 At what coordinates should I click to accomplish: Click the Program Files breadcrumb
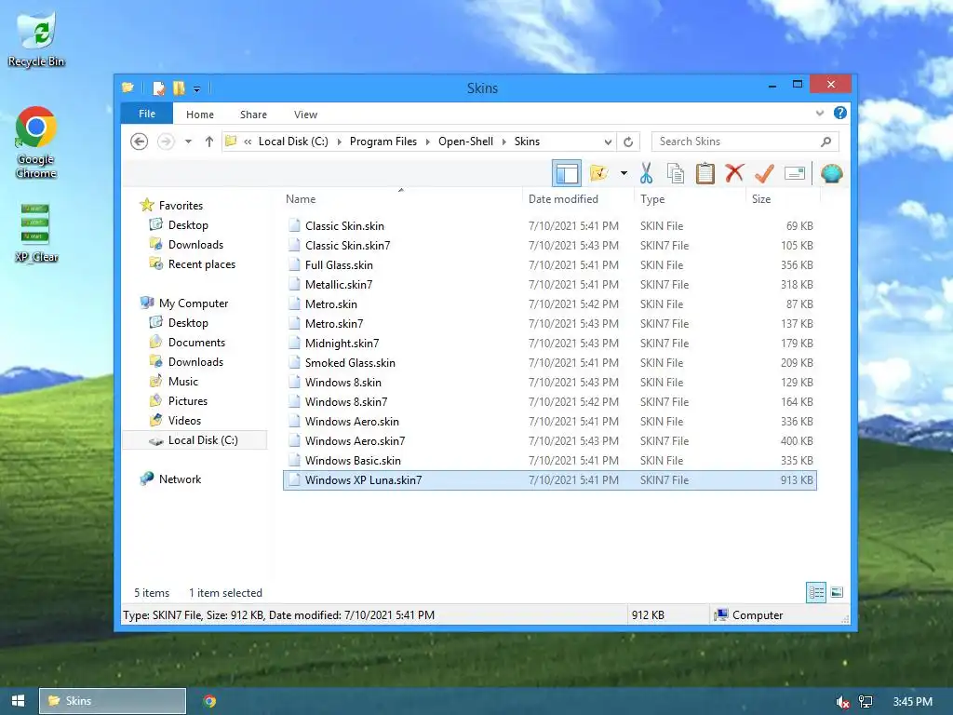tap(383, 142)
